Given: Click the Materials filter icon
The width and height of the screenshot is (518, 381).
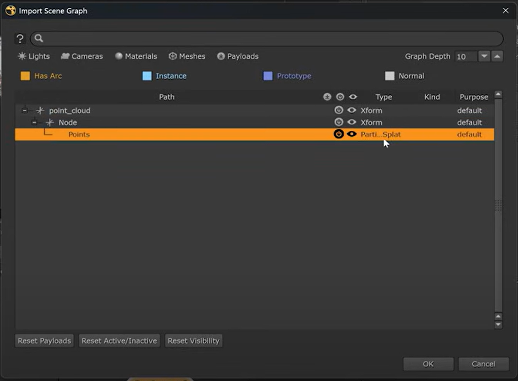Looking at the screenshot, I should tap(119, 56).
